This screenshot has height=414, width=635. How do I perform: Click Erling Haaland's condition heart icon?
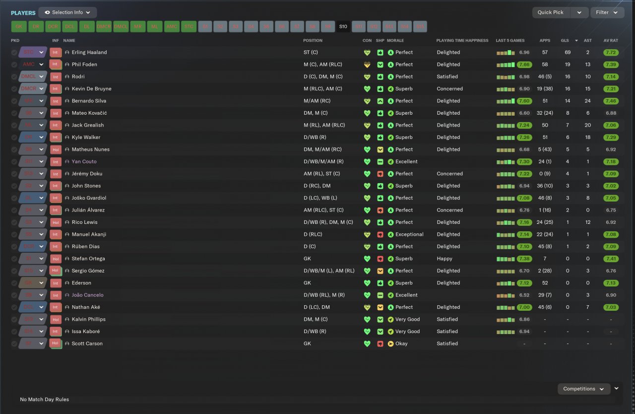[x=367, y=52]
